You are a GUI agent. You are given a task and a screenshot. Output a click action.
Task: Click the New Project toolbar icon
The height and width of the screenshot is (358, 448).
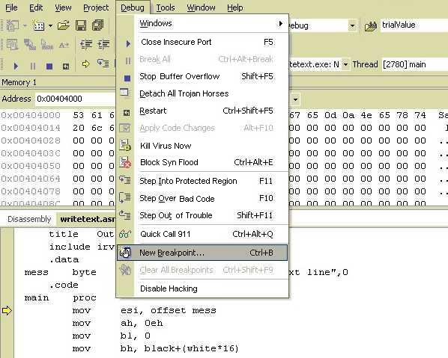tap(12, 25)
